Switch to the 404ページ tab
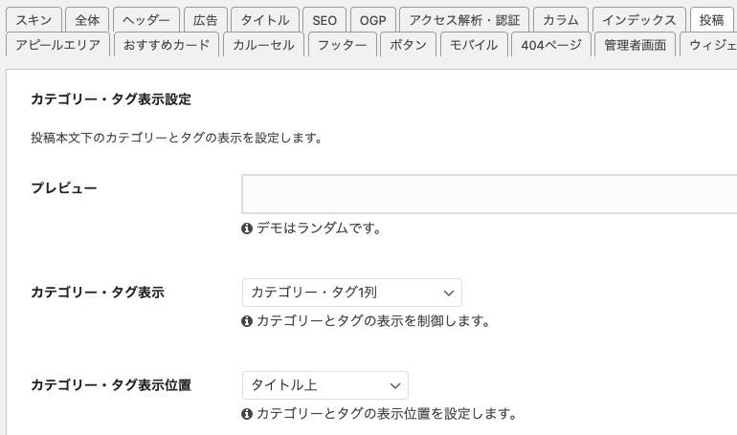The width and height of the screenshot is (737, 435). tap(551, 45)
